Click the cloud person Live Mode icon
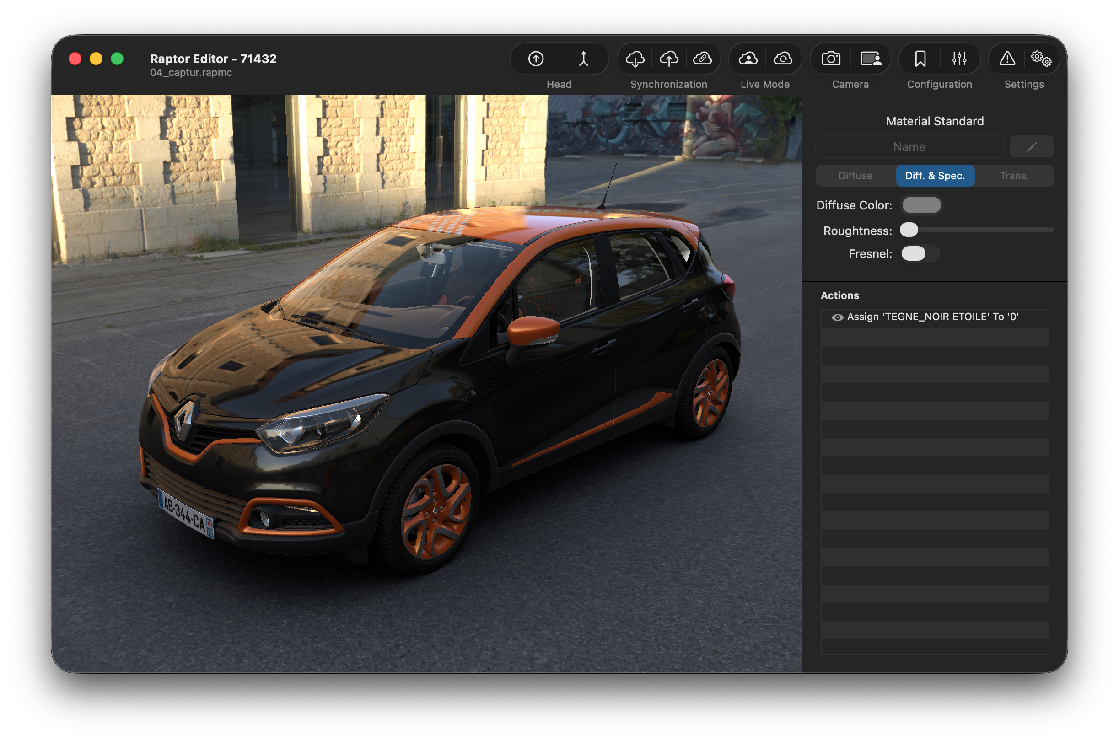 [x=748, y=59]
